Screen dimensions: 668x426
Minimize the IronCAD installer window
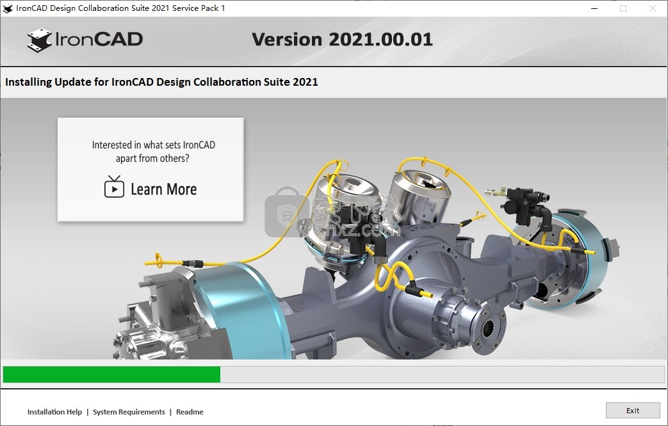point(594,8)
